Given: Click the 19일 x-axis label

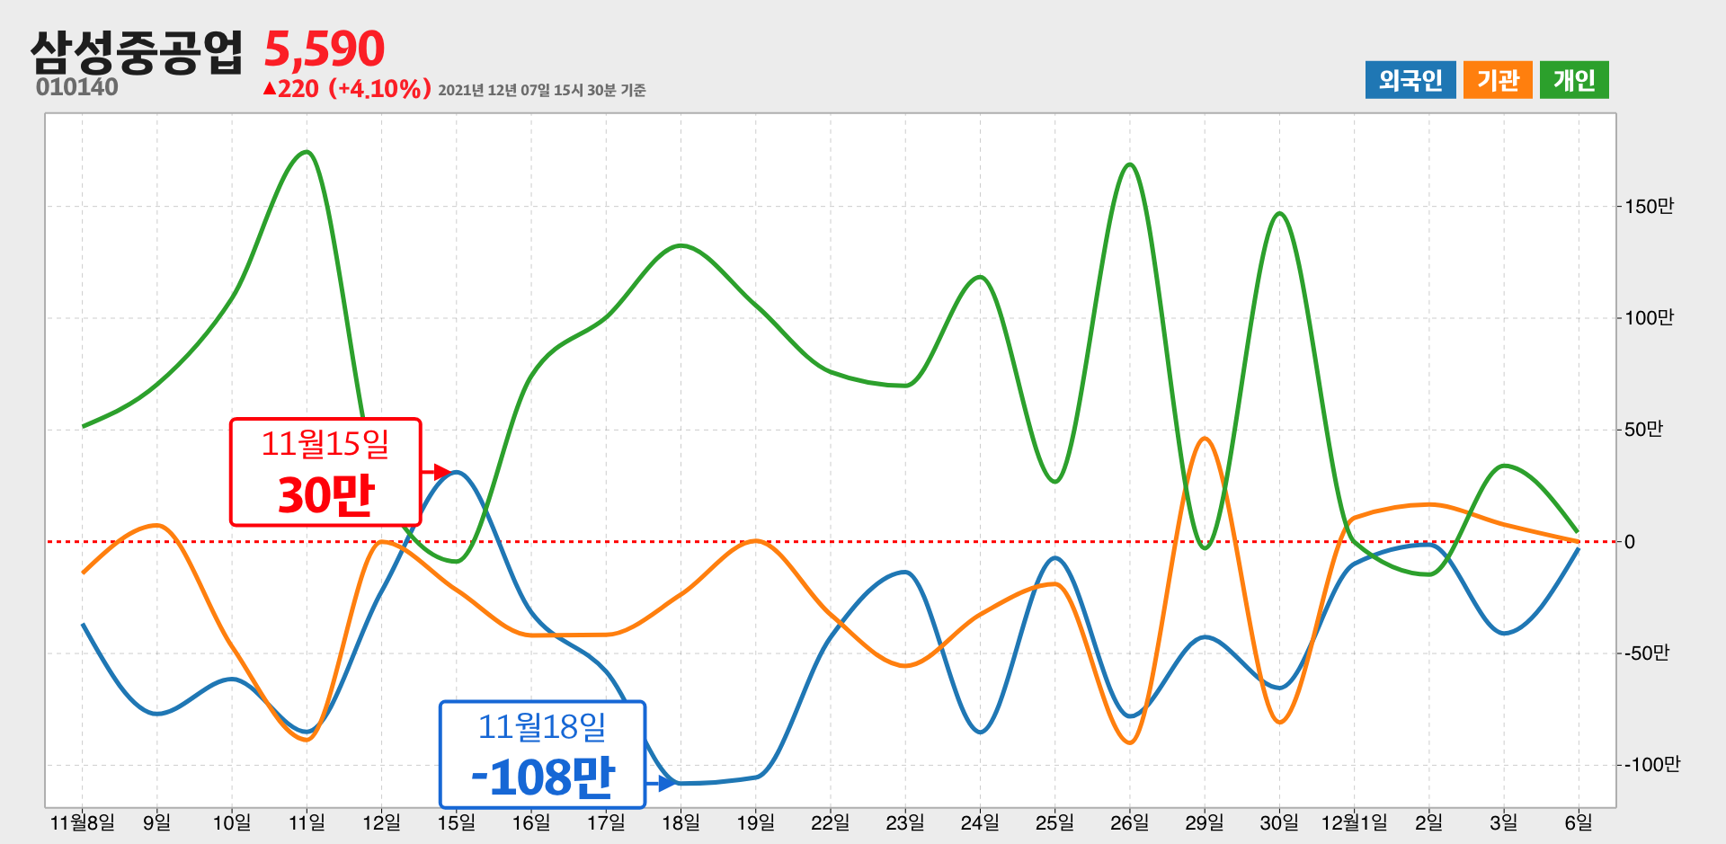Looking at the screenshot, I should pos(755,822).
